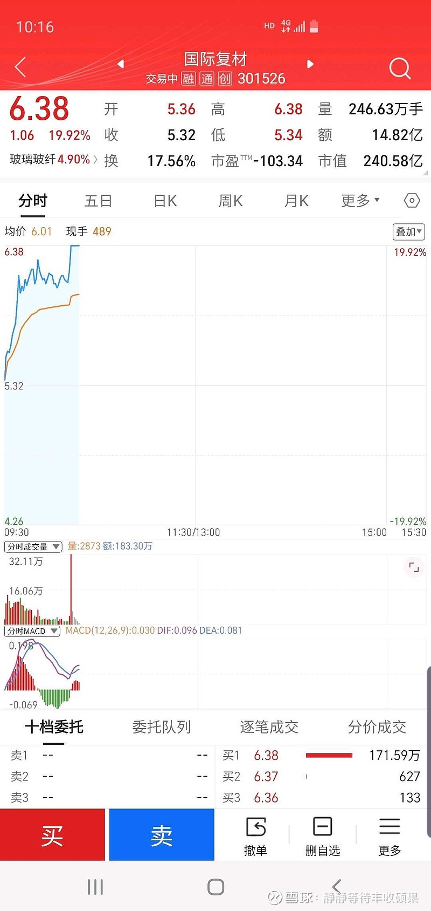Tap the back arrow in header

pyautogui.click(x=20, y=67)
